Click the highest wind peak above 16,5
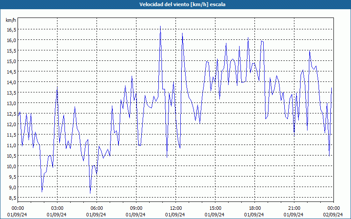This screenshot has width=351, height=219. [x=160, y=26]
